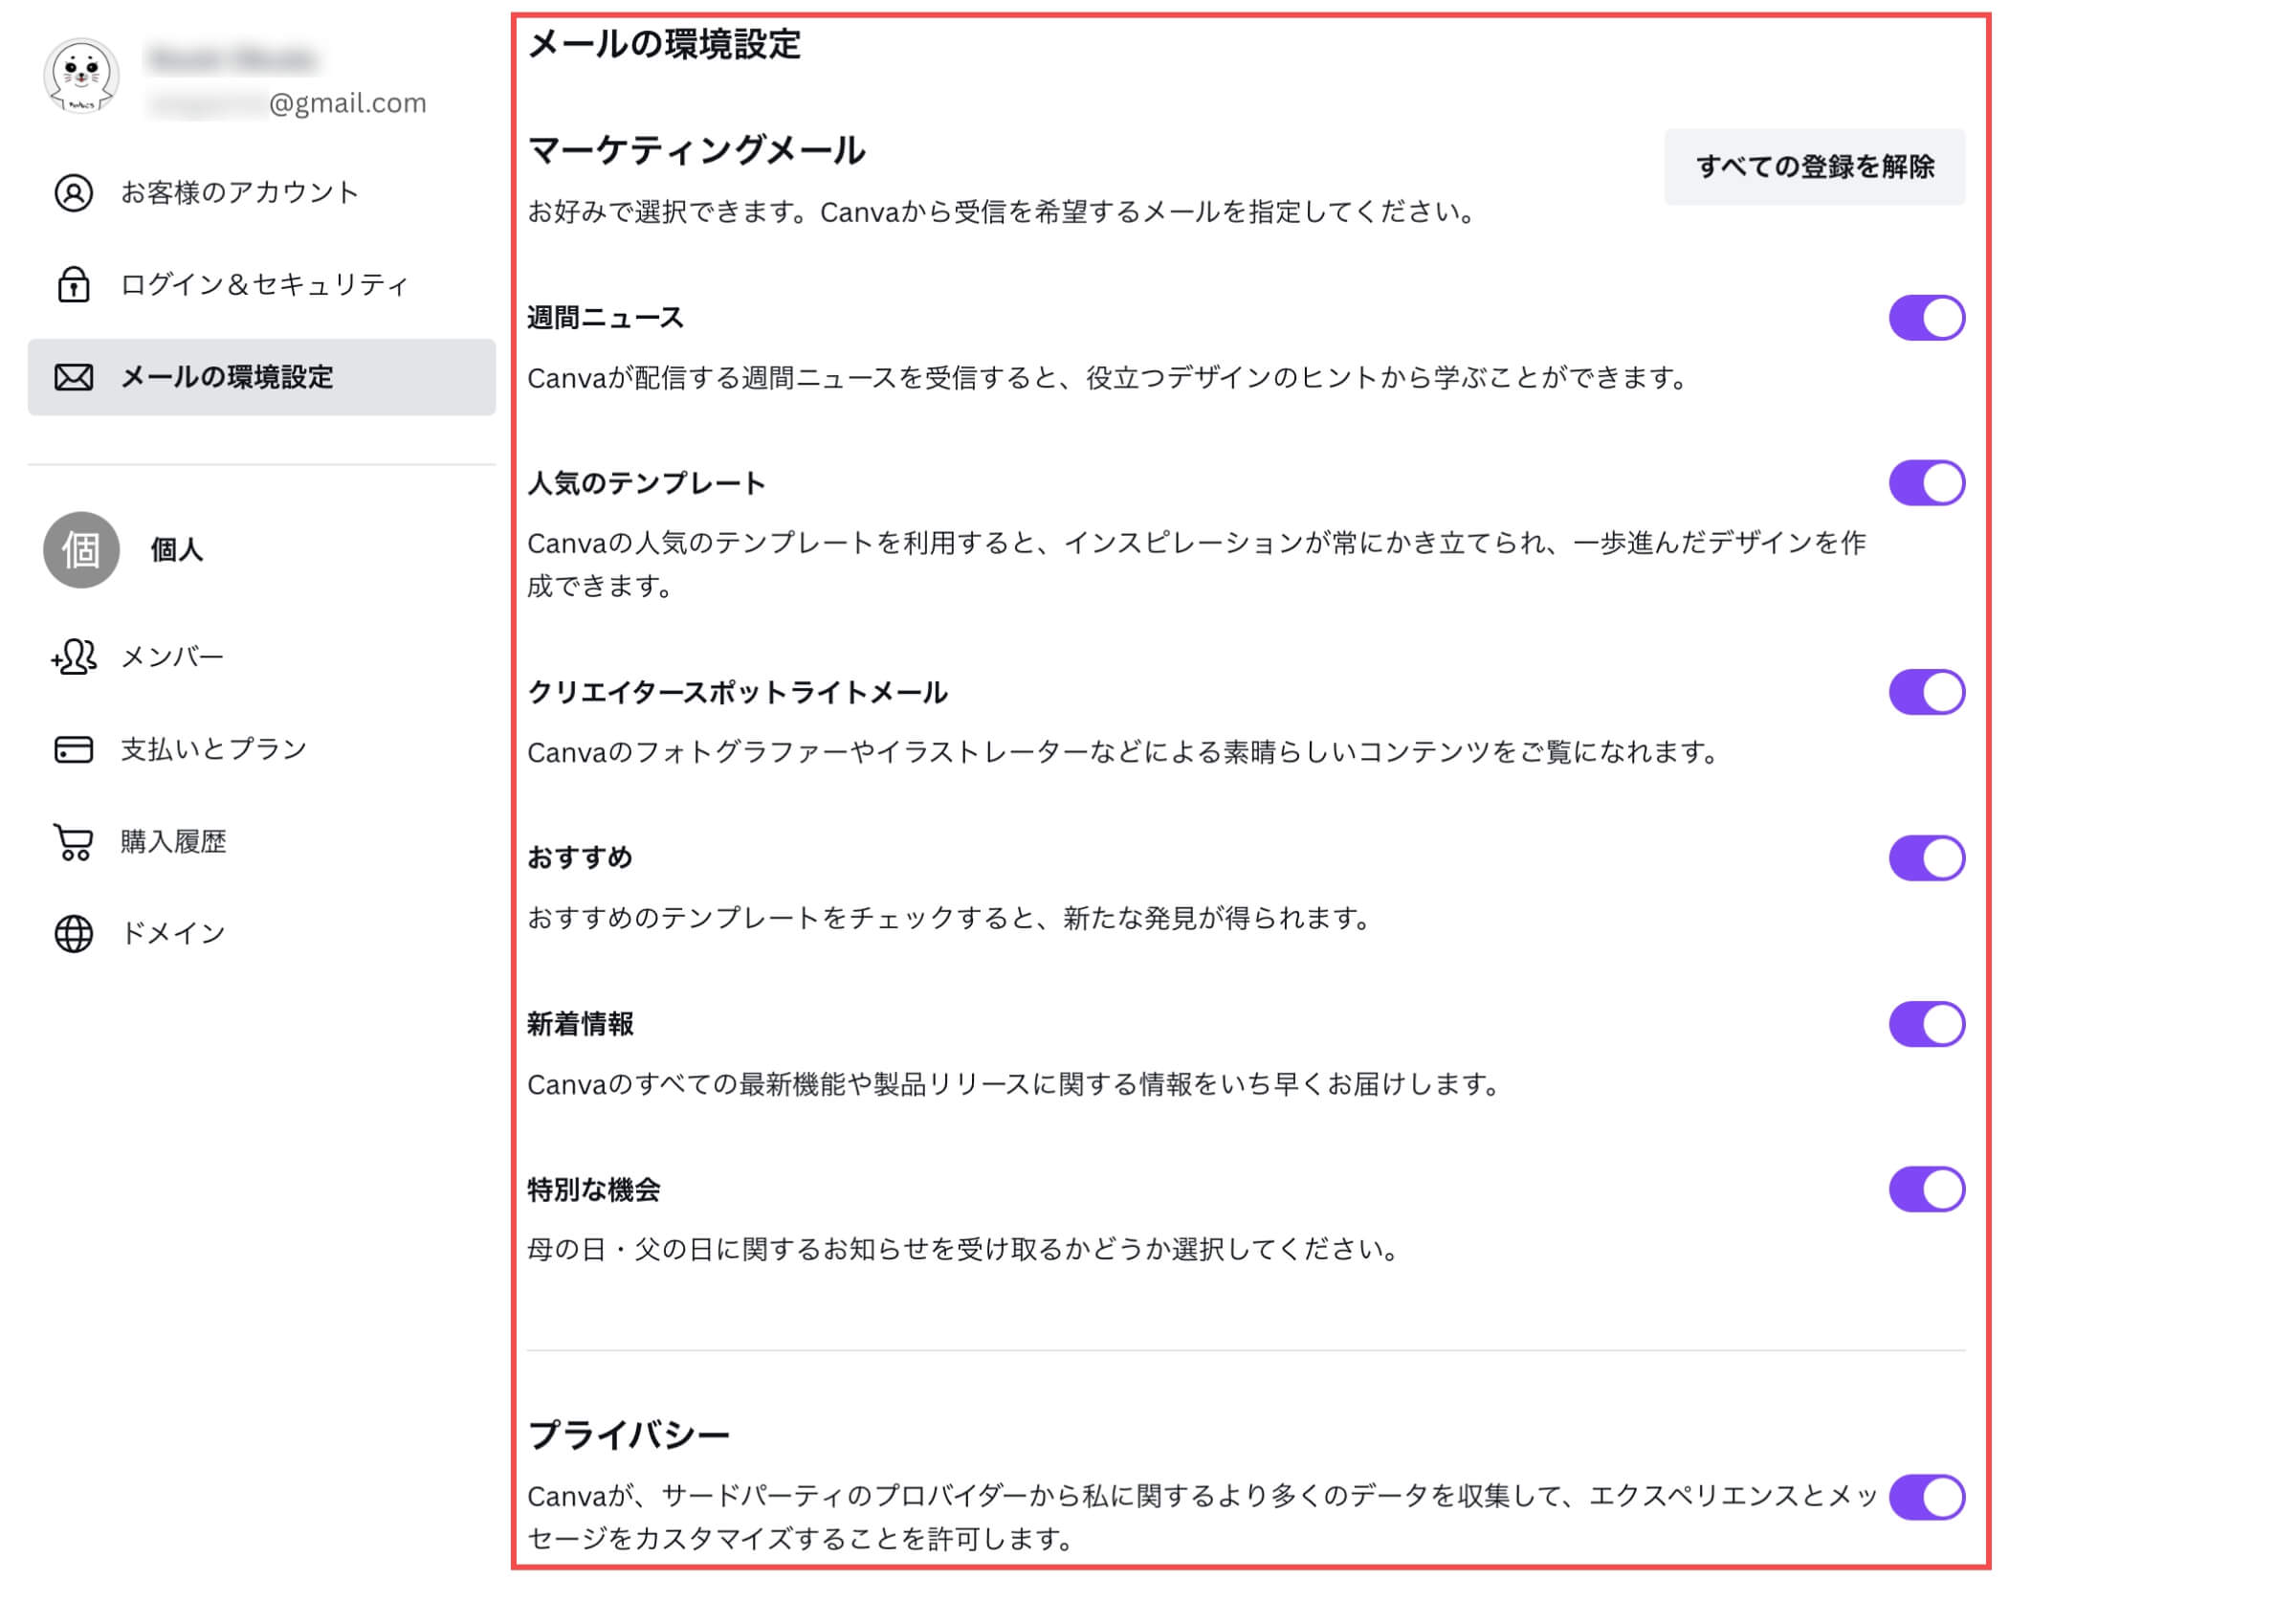
Task: Click the globe icon beside ドメイン
Action: (x=73, y=936)
